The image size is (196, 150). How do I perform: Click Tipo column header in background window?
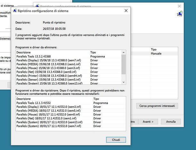coord(164,49)
